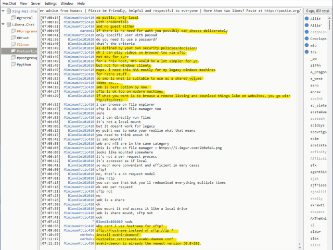The height and width of the screenshot is (250, 333).
Task: Click the status dot next to Allie`
Action: 306,25
